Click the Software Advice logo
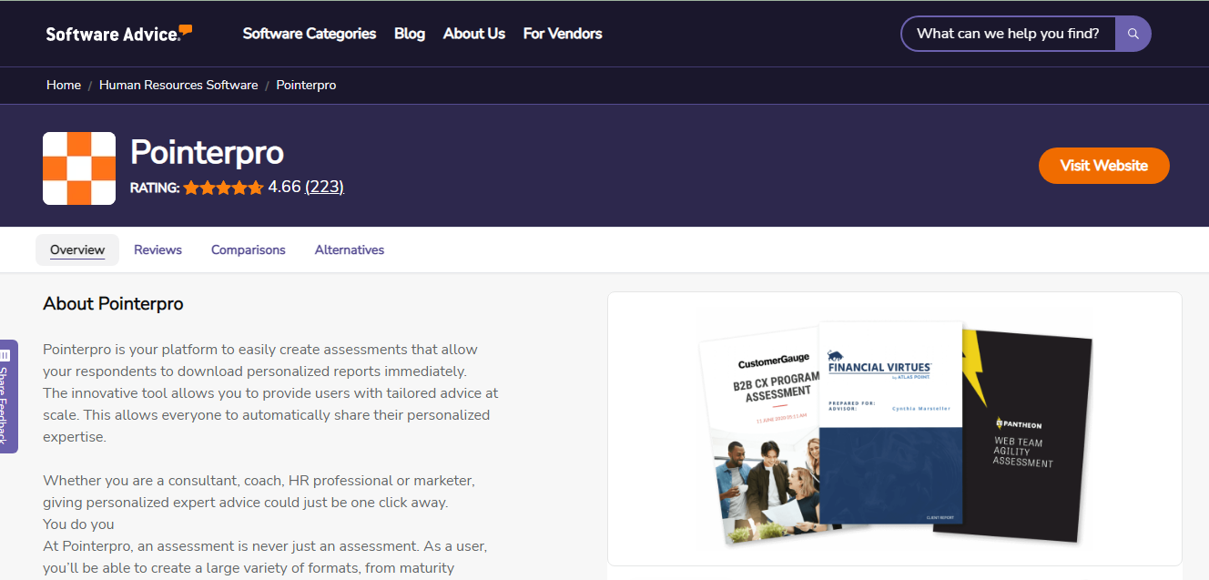1209x580 pixels. (x=119, y=34)
